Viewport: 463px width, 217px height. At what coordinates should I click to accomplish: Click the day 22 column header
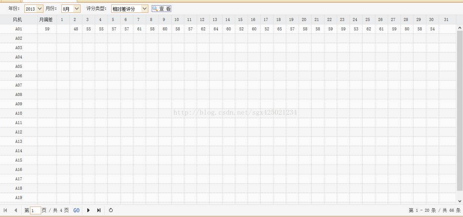tap(331, 19)
